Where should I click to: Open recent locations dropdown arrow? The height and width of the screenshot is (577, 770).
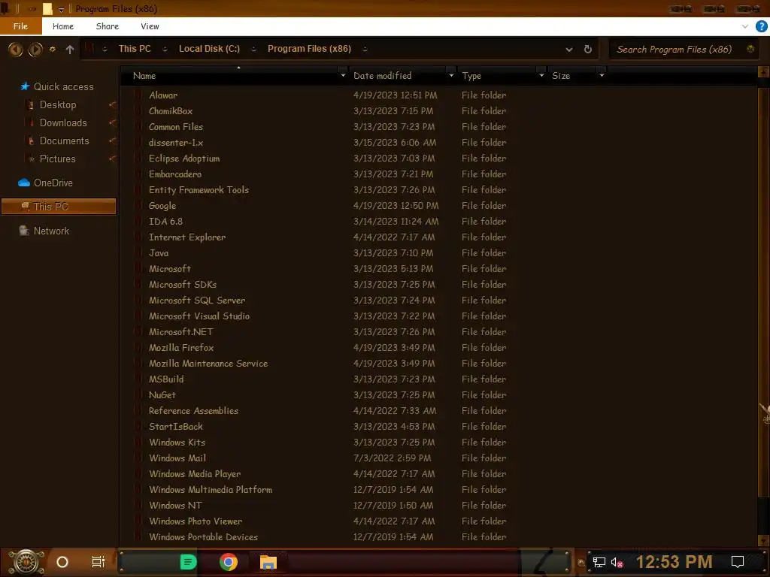(53, 49)
